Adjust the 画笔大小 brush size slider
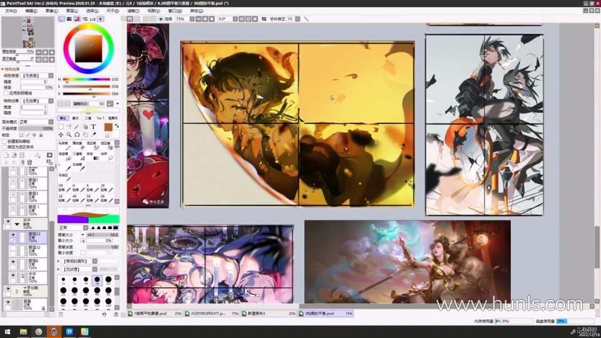This screenshot has height=338, width=601. (x=102, y=235)
